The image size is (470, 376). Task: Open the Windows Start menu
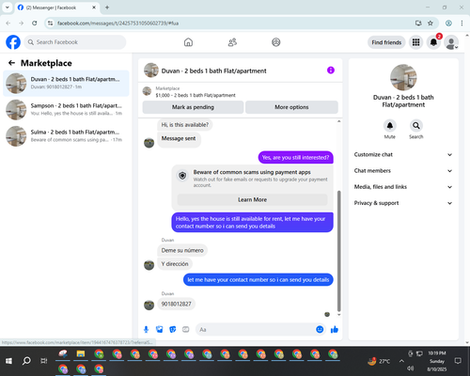pyautogui.click(x=8, y=361)
